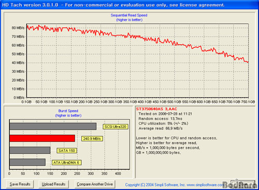The width and height of the screenshot is (259, 190).
Task: Select the red 240.9 MB/s burst bar
Action: click(x=42, y=138)
